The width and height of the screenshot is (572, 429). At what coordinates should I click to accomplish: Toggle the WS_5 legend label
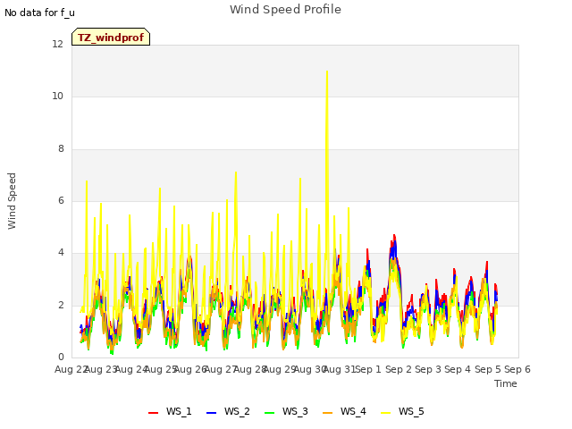point(411,411)
